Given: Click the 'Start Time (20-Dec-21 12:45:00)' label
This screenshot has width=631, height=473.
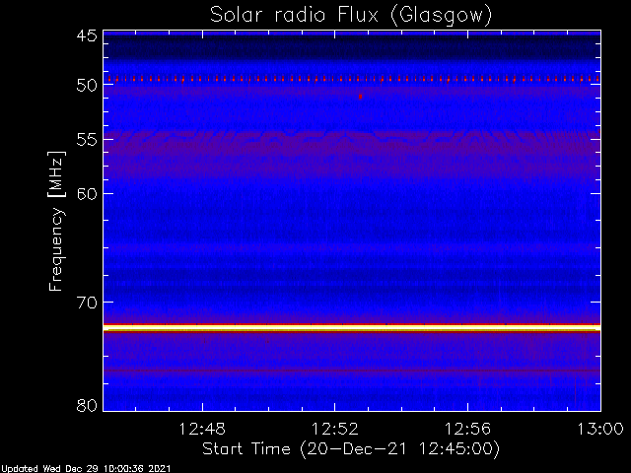Looking at the screenshot, I should click(x=351, y=449).
